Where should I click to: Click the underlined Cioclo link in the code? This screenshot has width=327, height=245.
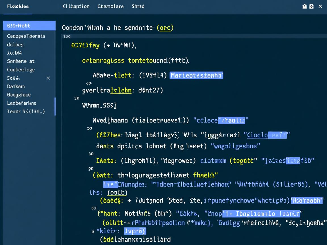pos(257,135)
